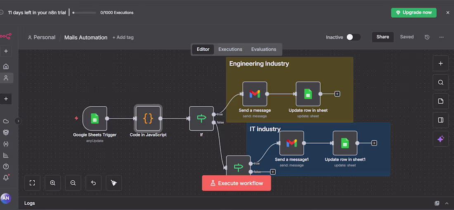The image size is (454, 210).
Task: Pop out the Logs panel
Action: tap(437, 203)
